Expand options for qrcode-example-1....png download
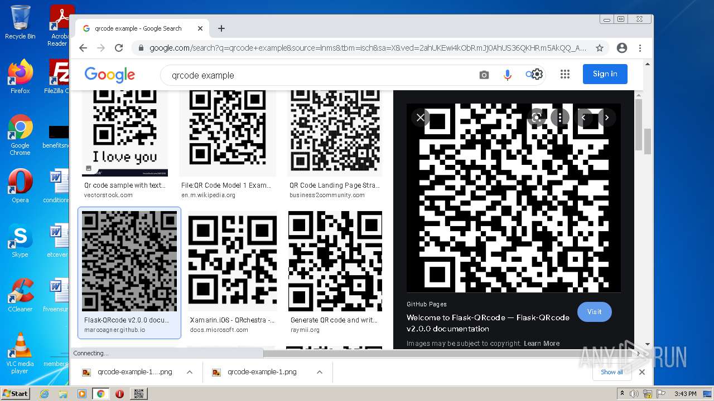Screen dimensions: 714x401 [190, 372]
